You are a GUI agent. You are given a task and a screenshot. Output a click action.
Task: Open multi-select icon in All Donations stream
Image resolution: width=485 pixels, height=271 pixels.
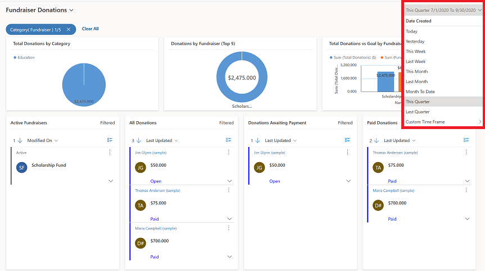click(229, 140)
